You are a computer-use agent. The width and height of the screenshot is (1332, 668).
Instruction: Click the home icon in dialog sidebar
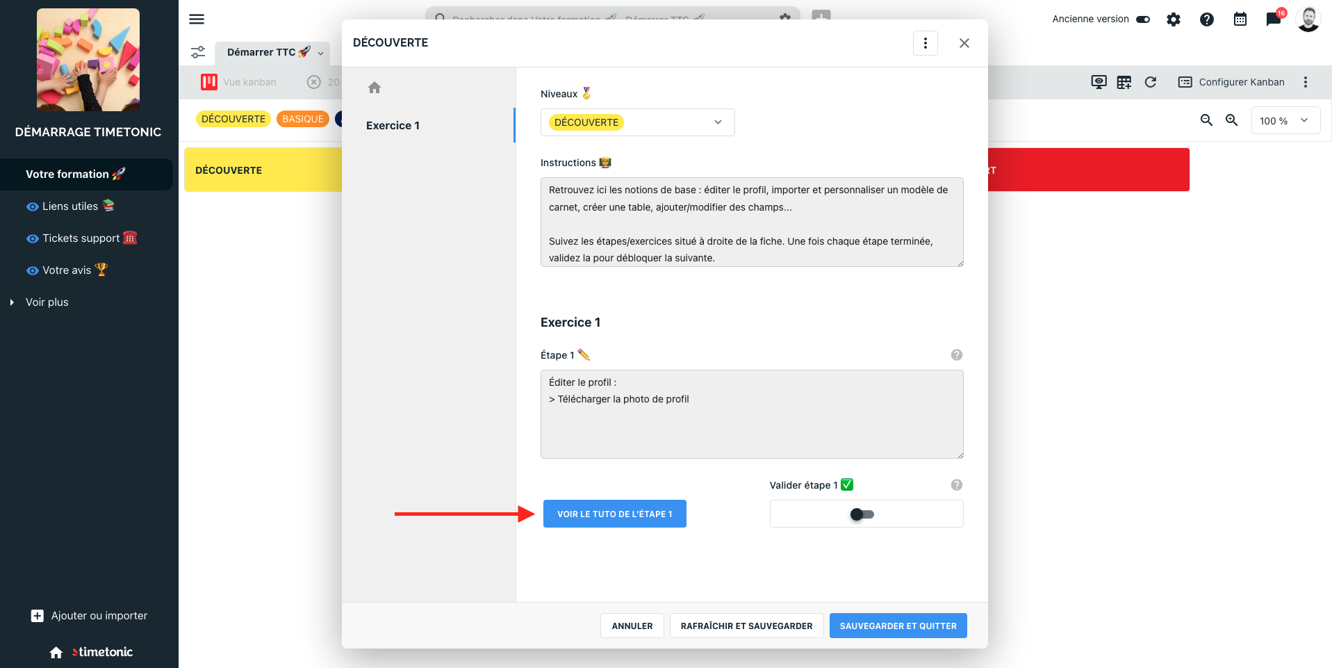pos(375,88)
